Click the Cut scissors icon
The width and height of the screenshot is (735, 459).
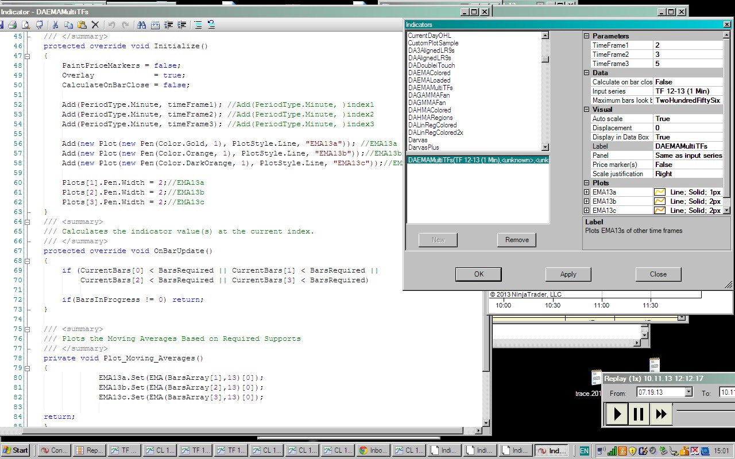tap(55, 25)
